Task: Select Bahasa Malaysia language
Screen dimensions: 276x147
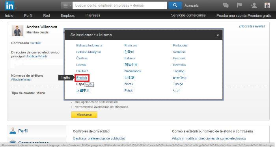Action: 89,52
